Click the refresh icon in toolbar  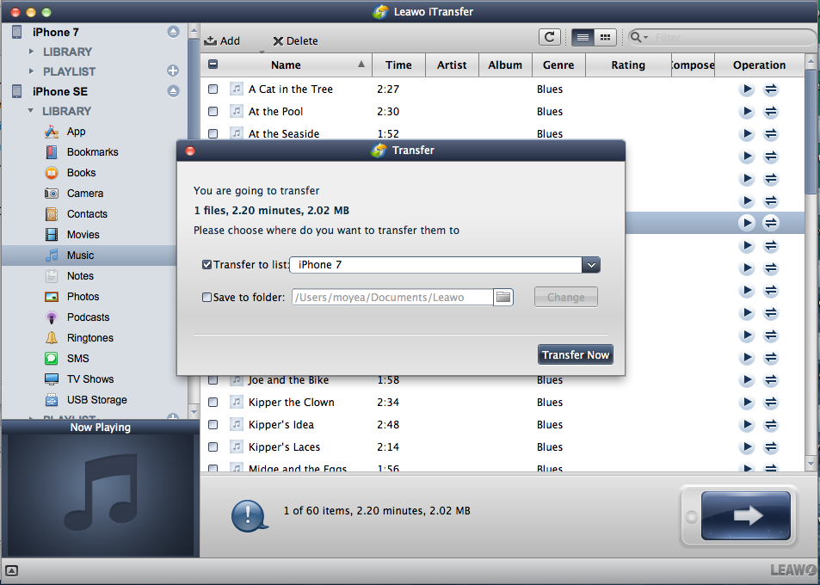[x=549, y=37]
